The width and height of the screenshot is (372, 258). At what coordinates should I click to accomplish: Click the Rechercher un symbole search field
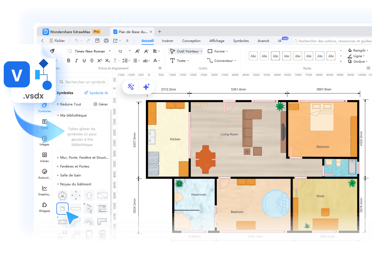click(85, 82)
